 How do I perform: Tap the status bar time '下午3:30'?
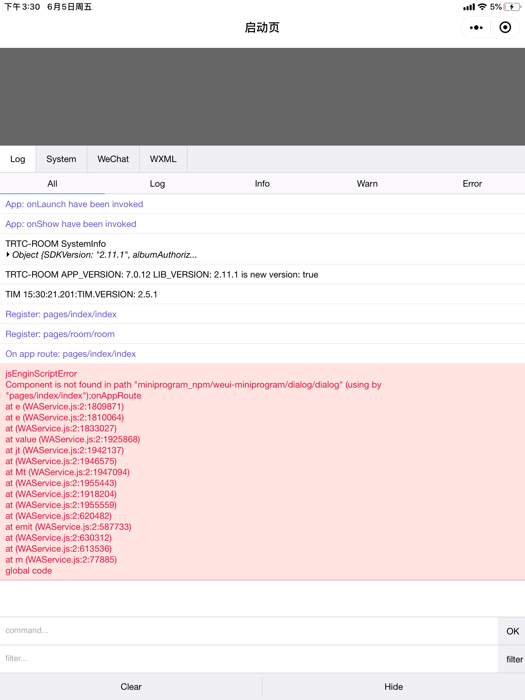point(23,7)
